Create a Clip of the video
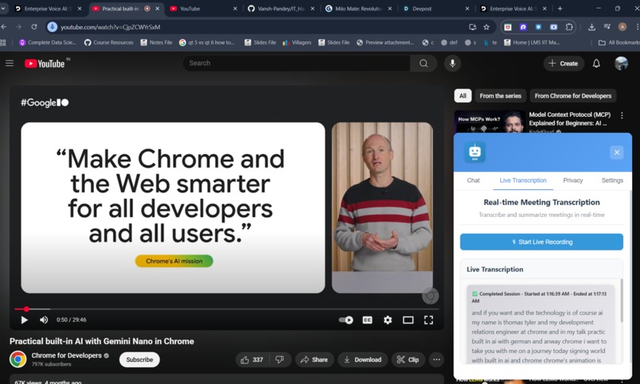 coord(408,359)
